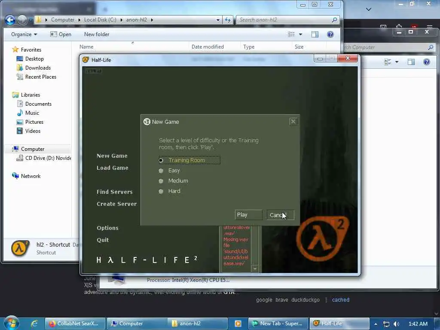This screenshot has height=330, width=440.
Task: Click the media player taskbar icon
Action: pos(238,324)
